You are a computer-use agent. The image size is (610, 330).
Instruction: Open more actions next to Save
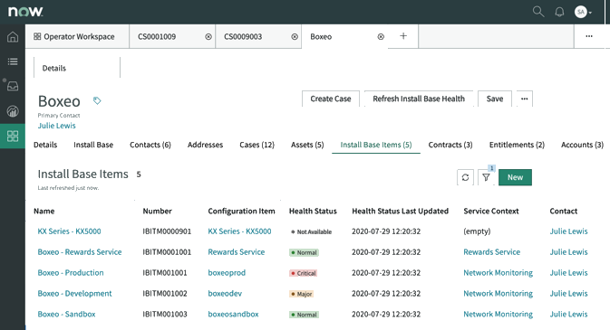point(525,99)
